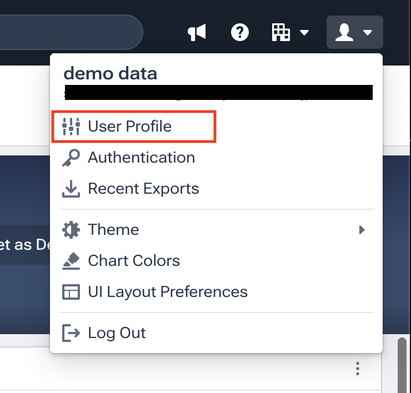This screenshot has height=393, width=411.
Task: Open the help question mark icon
Action: pos(240,33)
